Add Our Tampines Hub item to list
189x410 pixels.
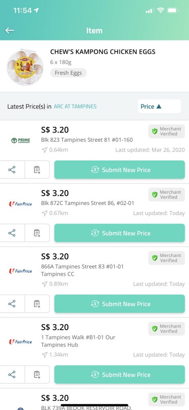click(x=37, y=374)
